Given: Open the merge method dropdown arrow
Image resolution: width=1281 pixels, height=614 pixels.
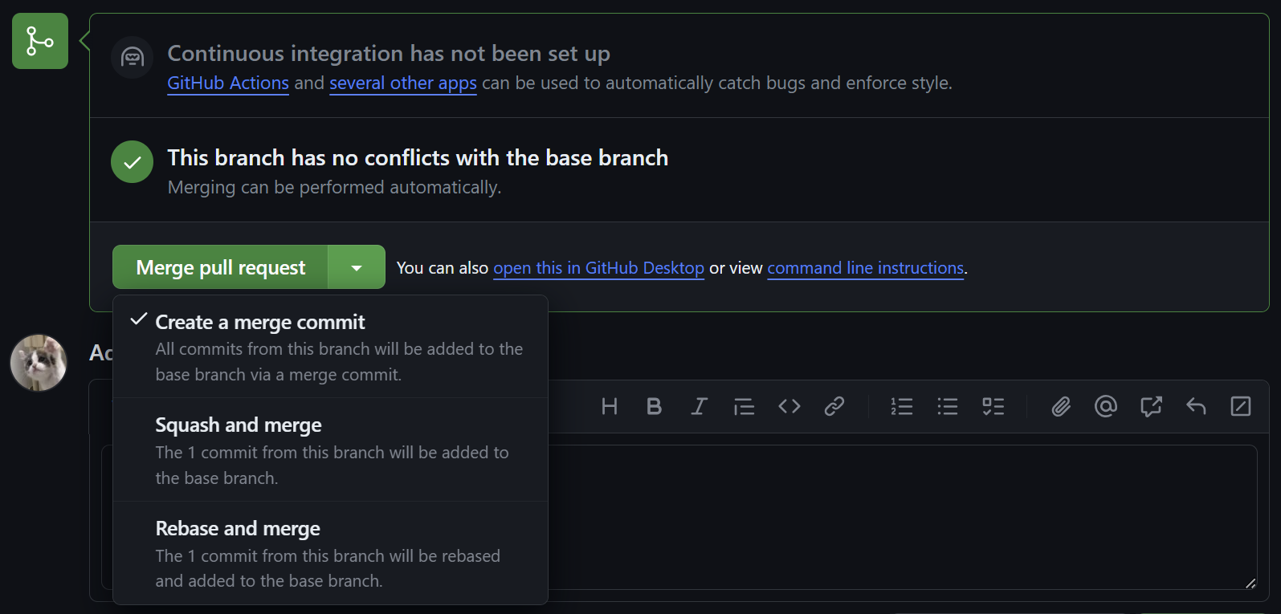Looking at the screenshot, I should [357, 267].
